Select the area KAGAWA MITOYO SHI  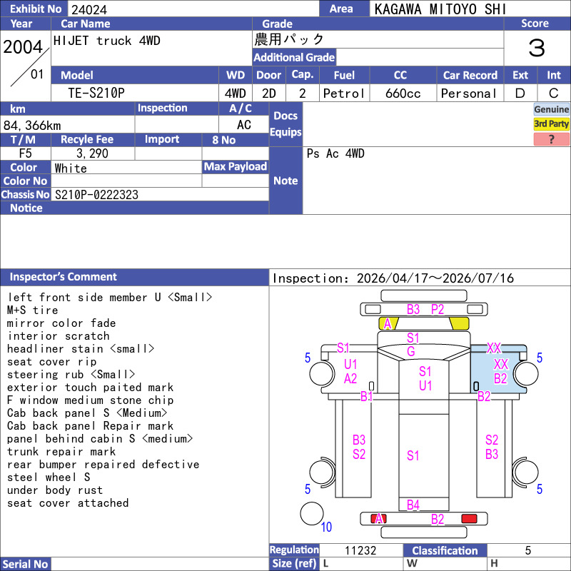[x=440, y=9]
